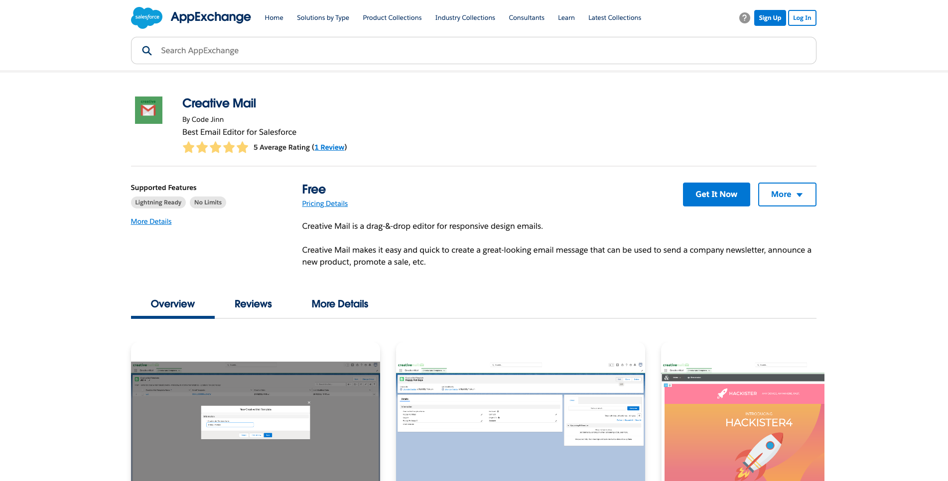Click the Salesforce cloud logo
The image size is (948, 481).
tap(146, 17)
